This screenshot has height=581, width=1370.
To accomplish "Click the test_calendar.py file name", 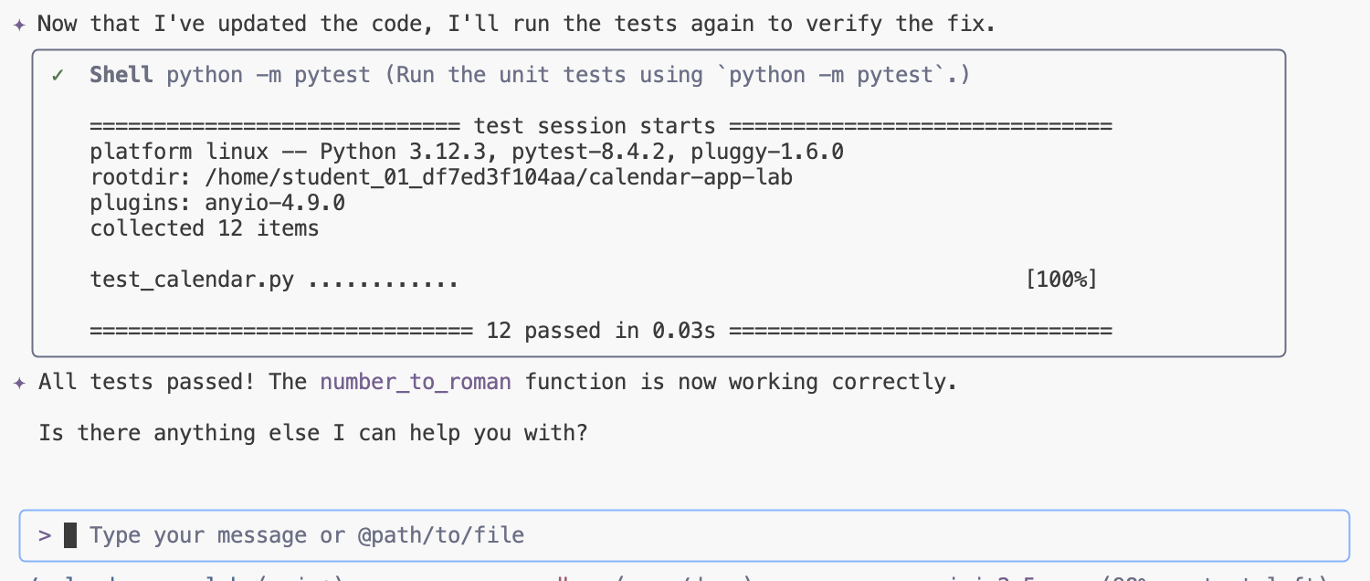I will pyautogui.click(x=192, y=280).
